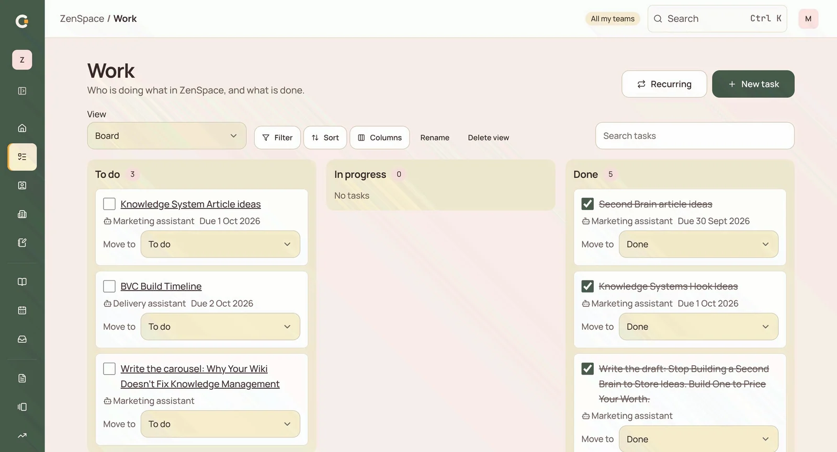837x452 pixels.
Task: Open Recurring tasks
Action: tap(664, 84)
